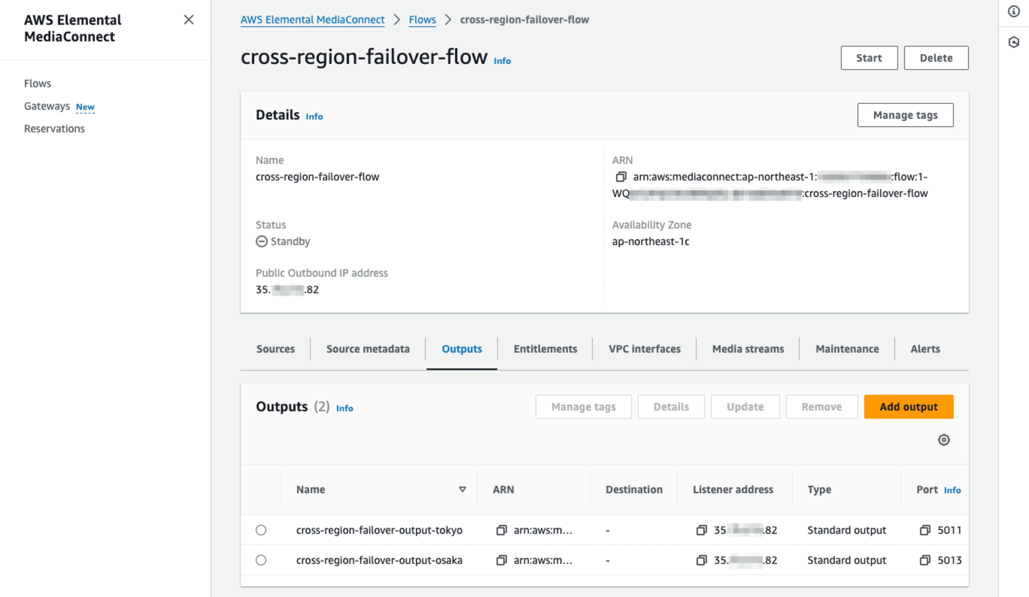The image size is (1029, 597).
Task: Copy listener address of osaka output
Action: (x=701, y=560)
